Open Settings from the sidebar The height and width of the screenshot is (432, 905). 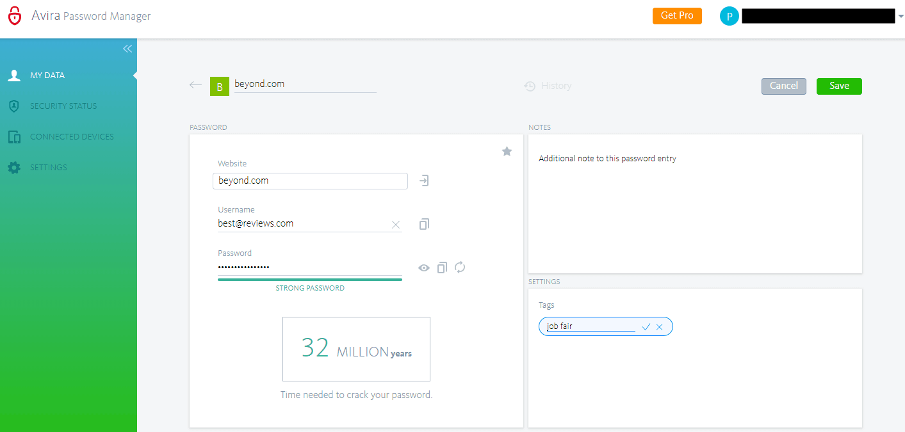(x=49, y=168)
